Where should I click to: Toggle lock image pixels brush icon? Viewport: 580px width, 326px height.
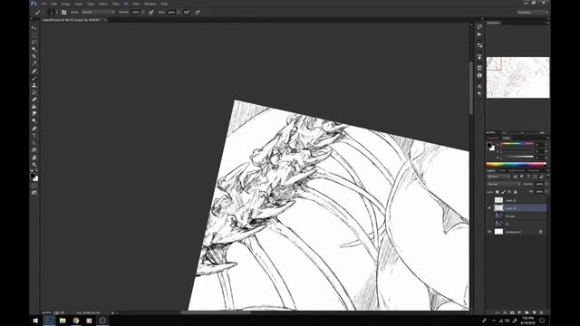click(504, 192)
